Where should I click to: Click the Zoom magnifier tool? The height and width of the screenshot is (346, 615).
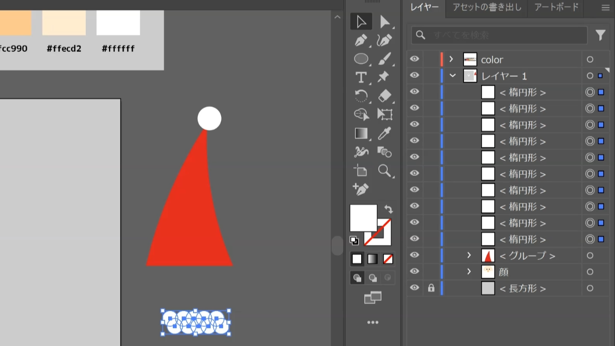(x=385, y=171)
